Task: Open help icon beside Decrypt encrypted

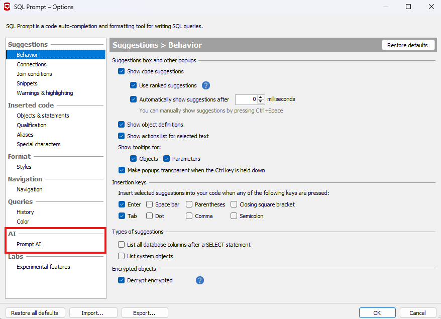Action: [x=200, y=280]
